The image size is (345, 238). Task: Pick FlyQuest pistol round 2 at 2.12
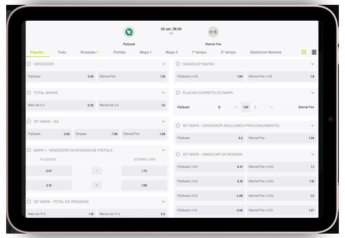(x=49, y=185)
